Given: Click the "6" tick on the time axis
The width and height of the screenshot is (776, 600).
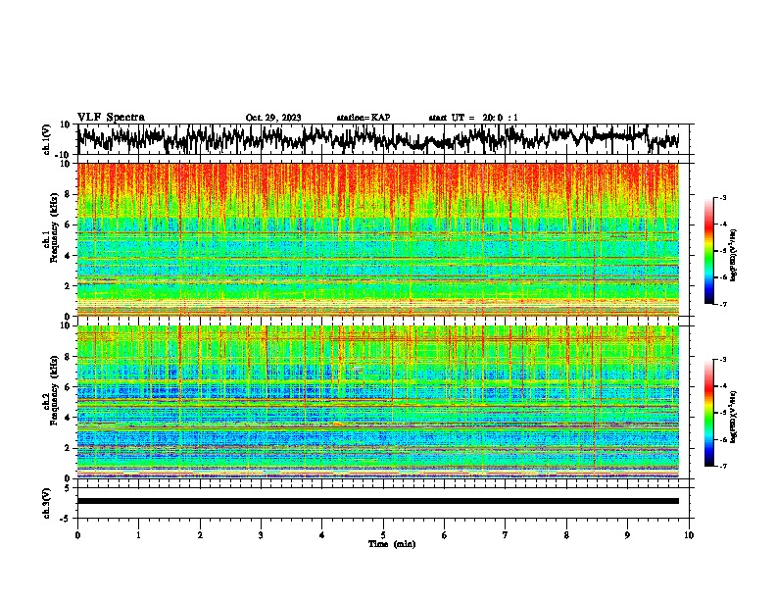Looking at the screenshot, I should point(445,535).
